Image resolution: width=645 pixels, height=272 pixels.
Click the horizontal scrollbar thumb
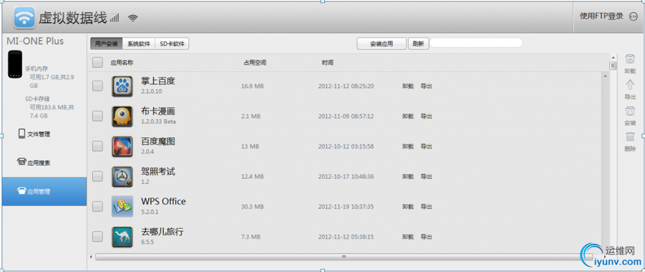[343, 257]
